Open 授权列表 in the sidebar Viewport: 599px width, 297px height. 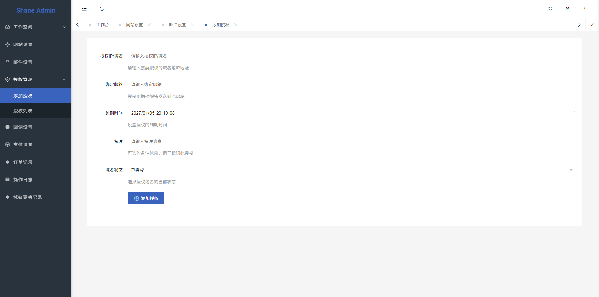click(23, 111)
